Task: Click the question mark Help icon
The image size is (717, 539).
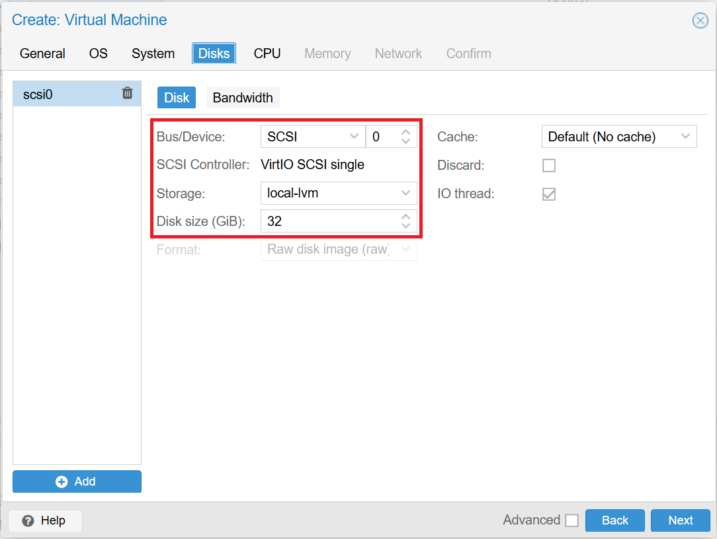Action: pos(26,521)
